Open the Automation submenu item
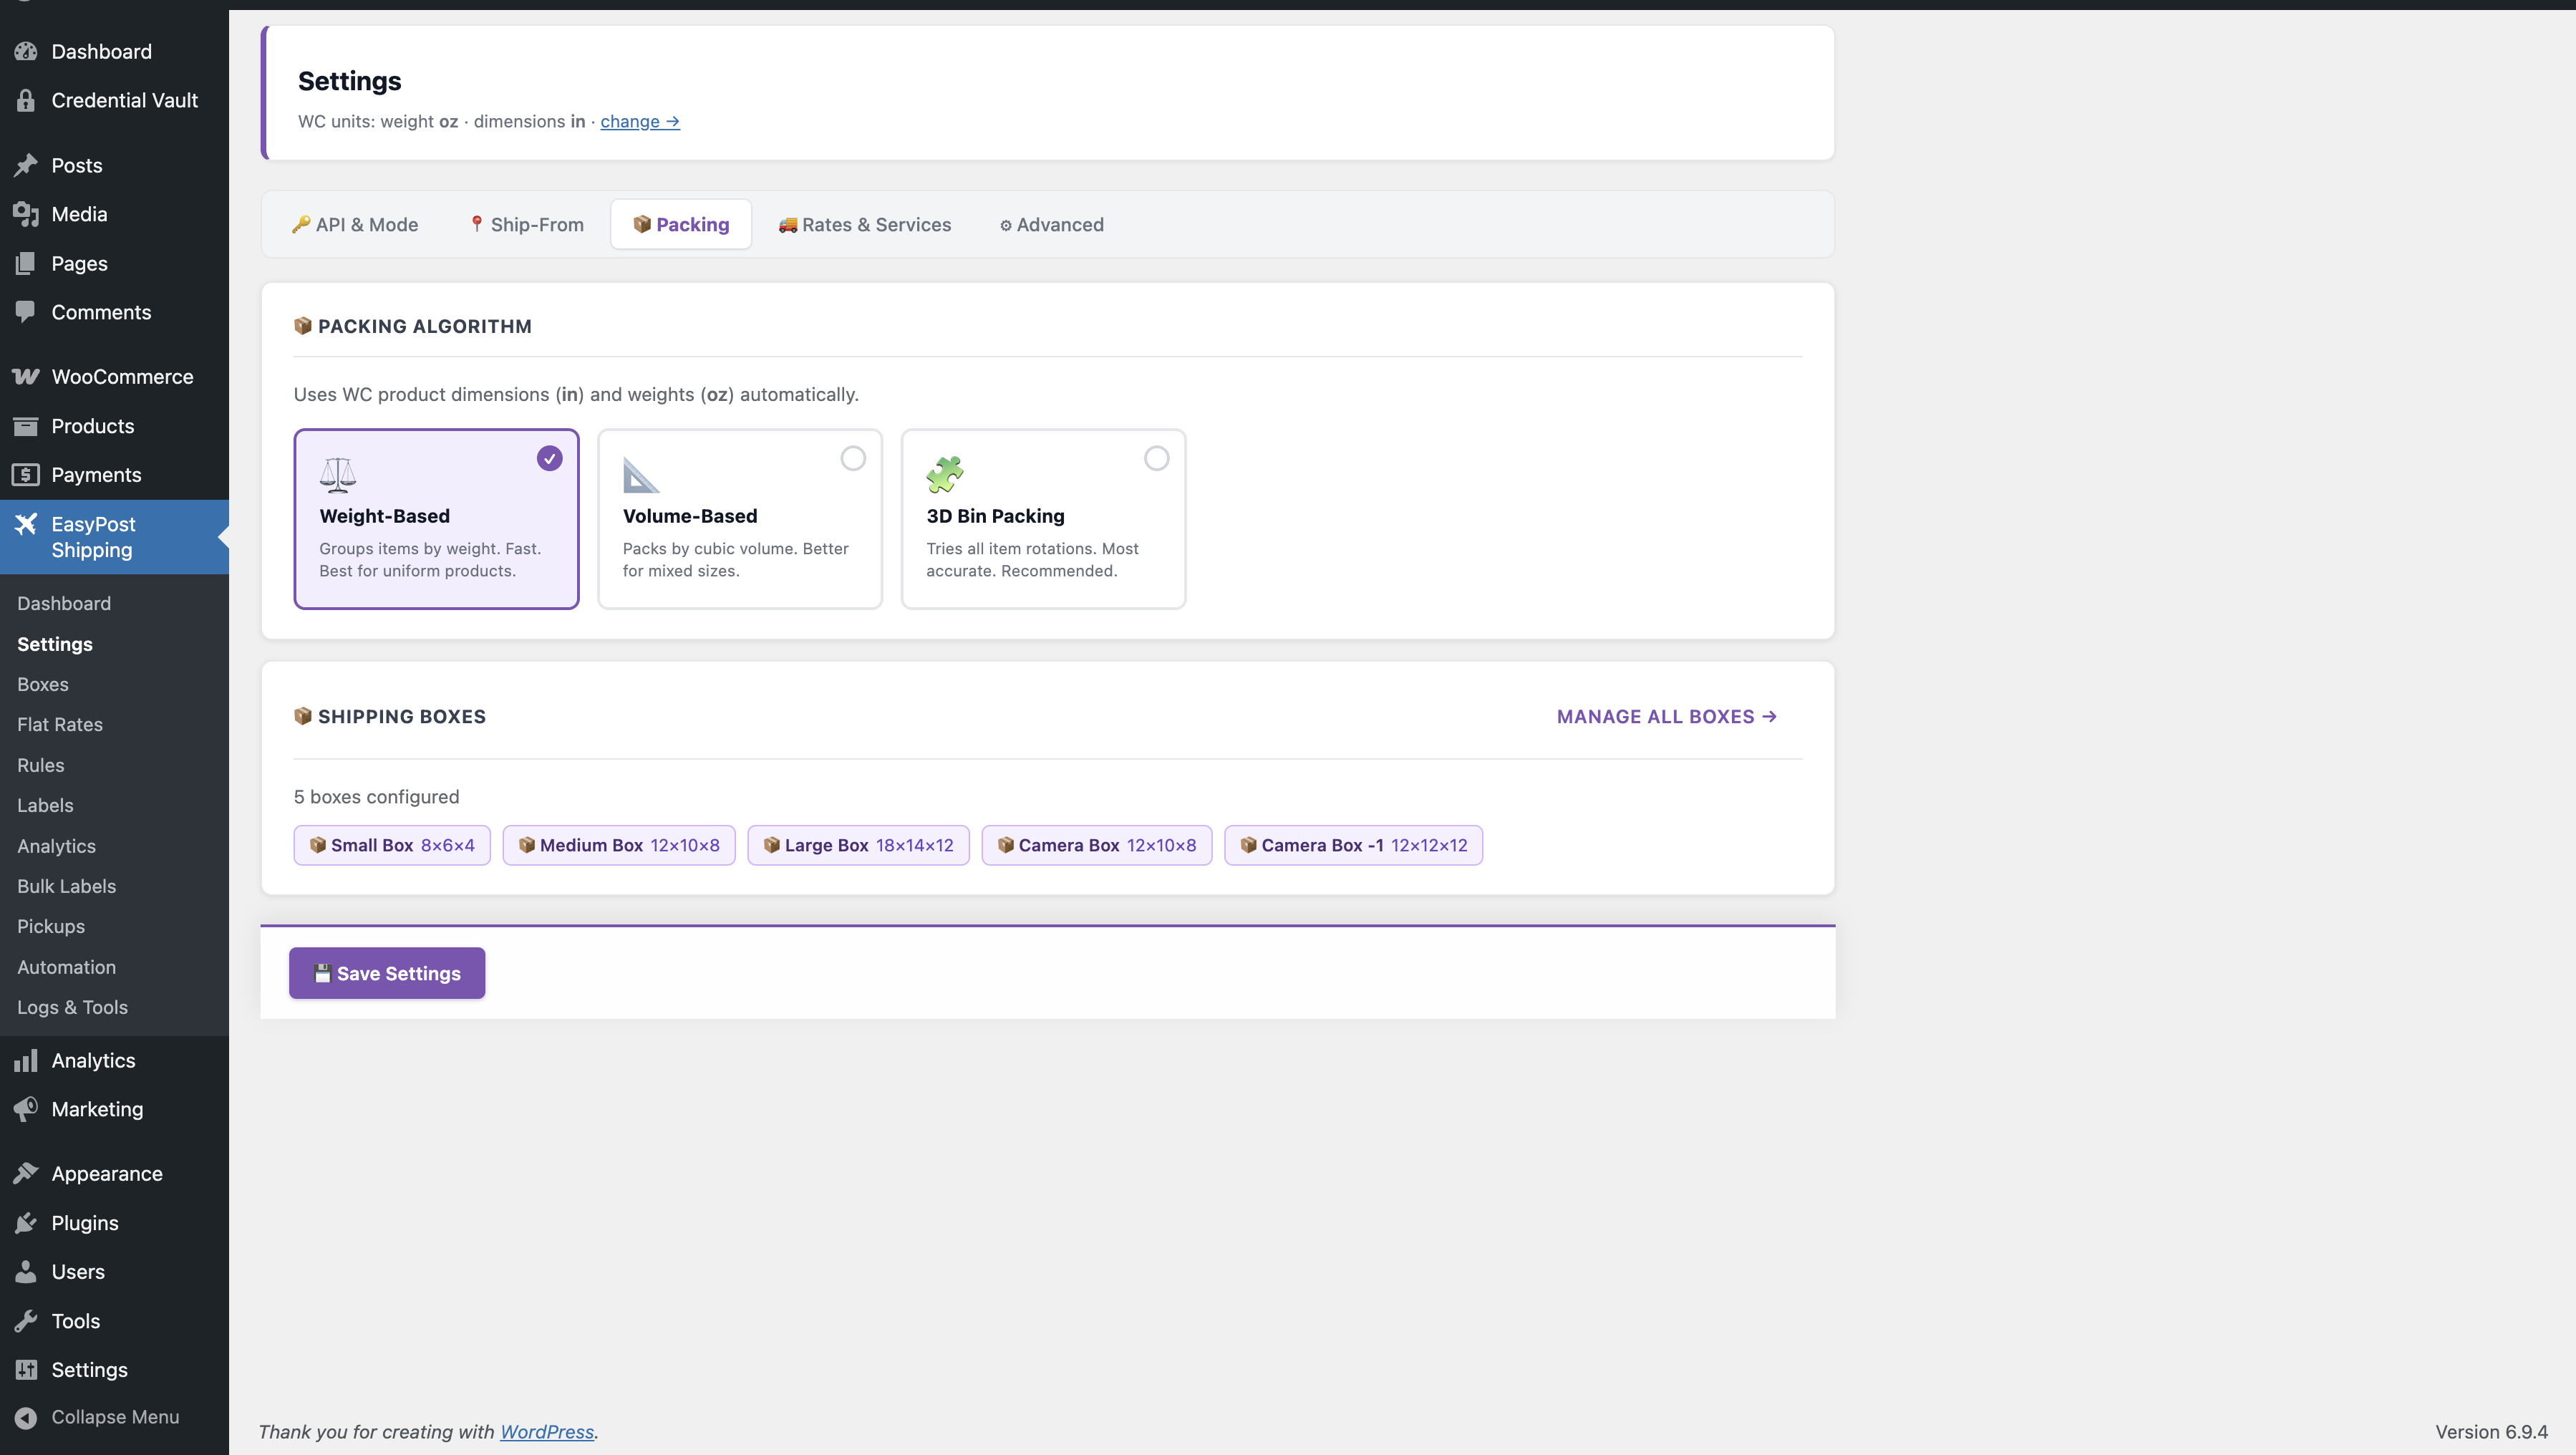Image resolution: width=2576 pixels, height=1455 pixels. (67, 967)
